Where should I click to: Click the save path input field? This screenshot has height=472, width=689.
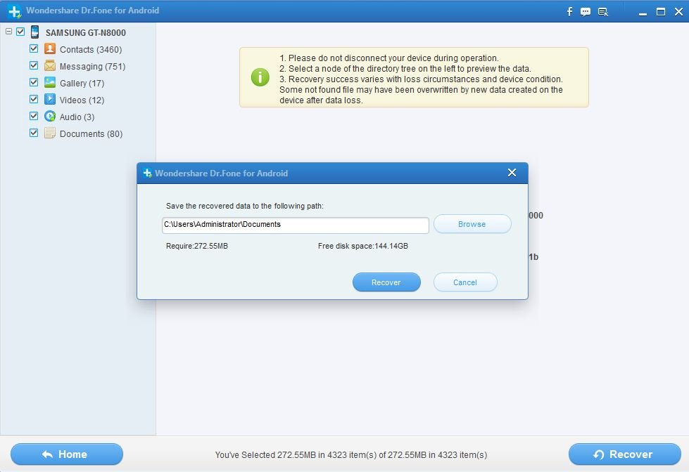296,225
